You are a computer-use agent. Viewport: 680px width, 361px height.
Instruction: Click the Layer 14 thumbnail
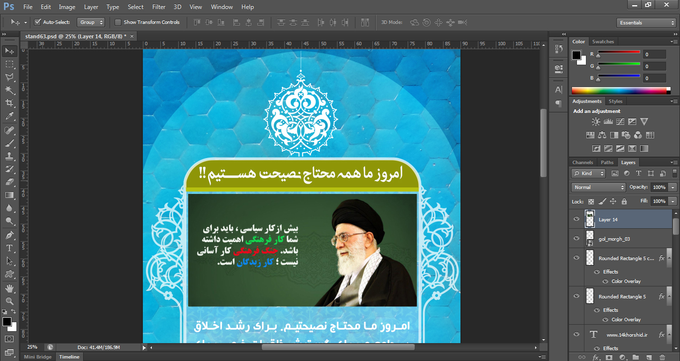coord(590,219)
